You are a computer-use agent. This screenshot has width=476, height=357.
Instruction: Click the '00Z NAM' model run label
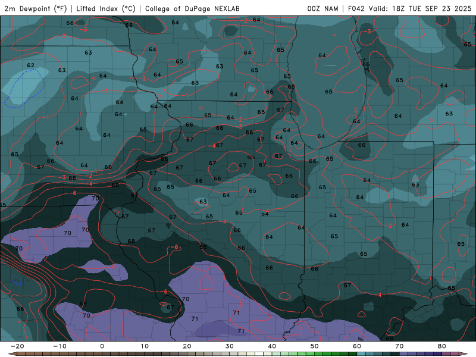coord(322,8)
